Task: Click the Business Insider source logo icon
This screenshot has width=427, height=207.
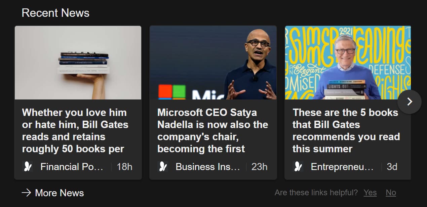Action: coord(163,167)
